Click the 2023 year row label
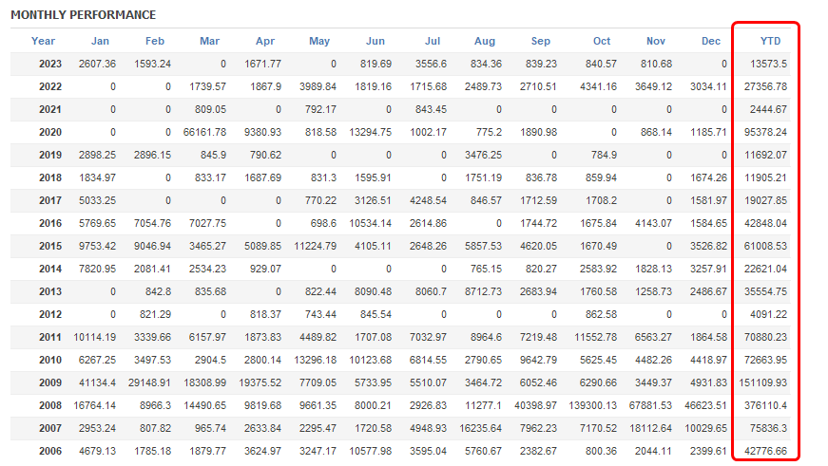 [x=50, y=64]
